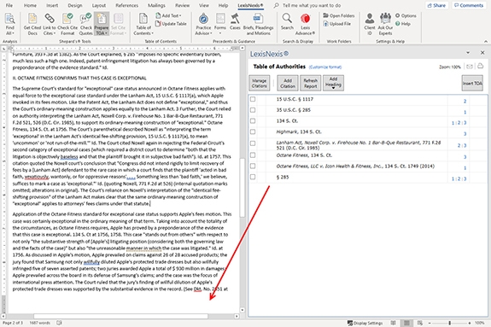Open Briefs, Pleadings and Motions

click(x=258, y=24)
